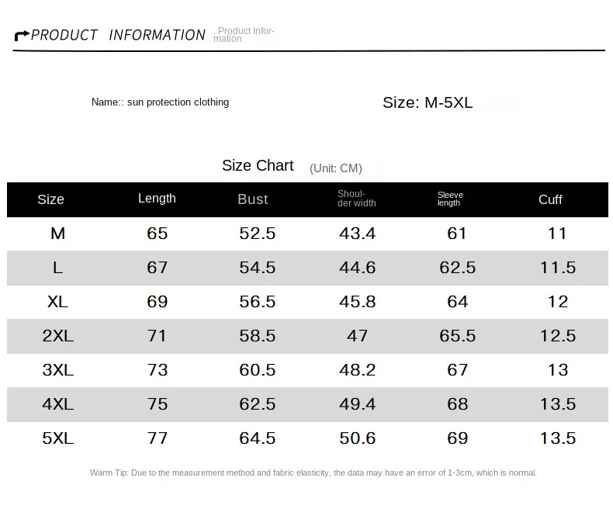Click the Size Chart title
Image resolution: width=613 pixels, height=509 pixels.
(258, 165)
